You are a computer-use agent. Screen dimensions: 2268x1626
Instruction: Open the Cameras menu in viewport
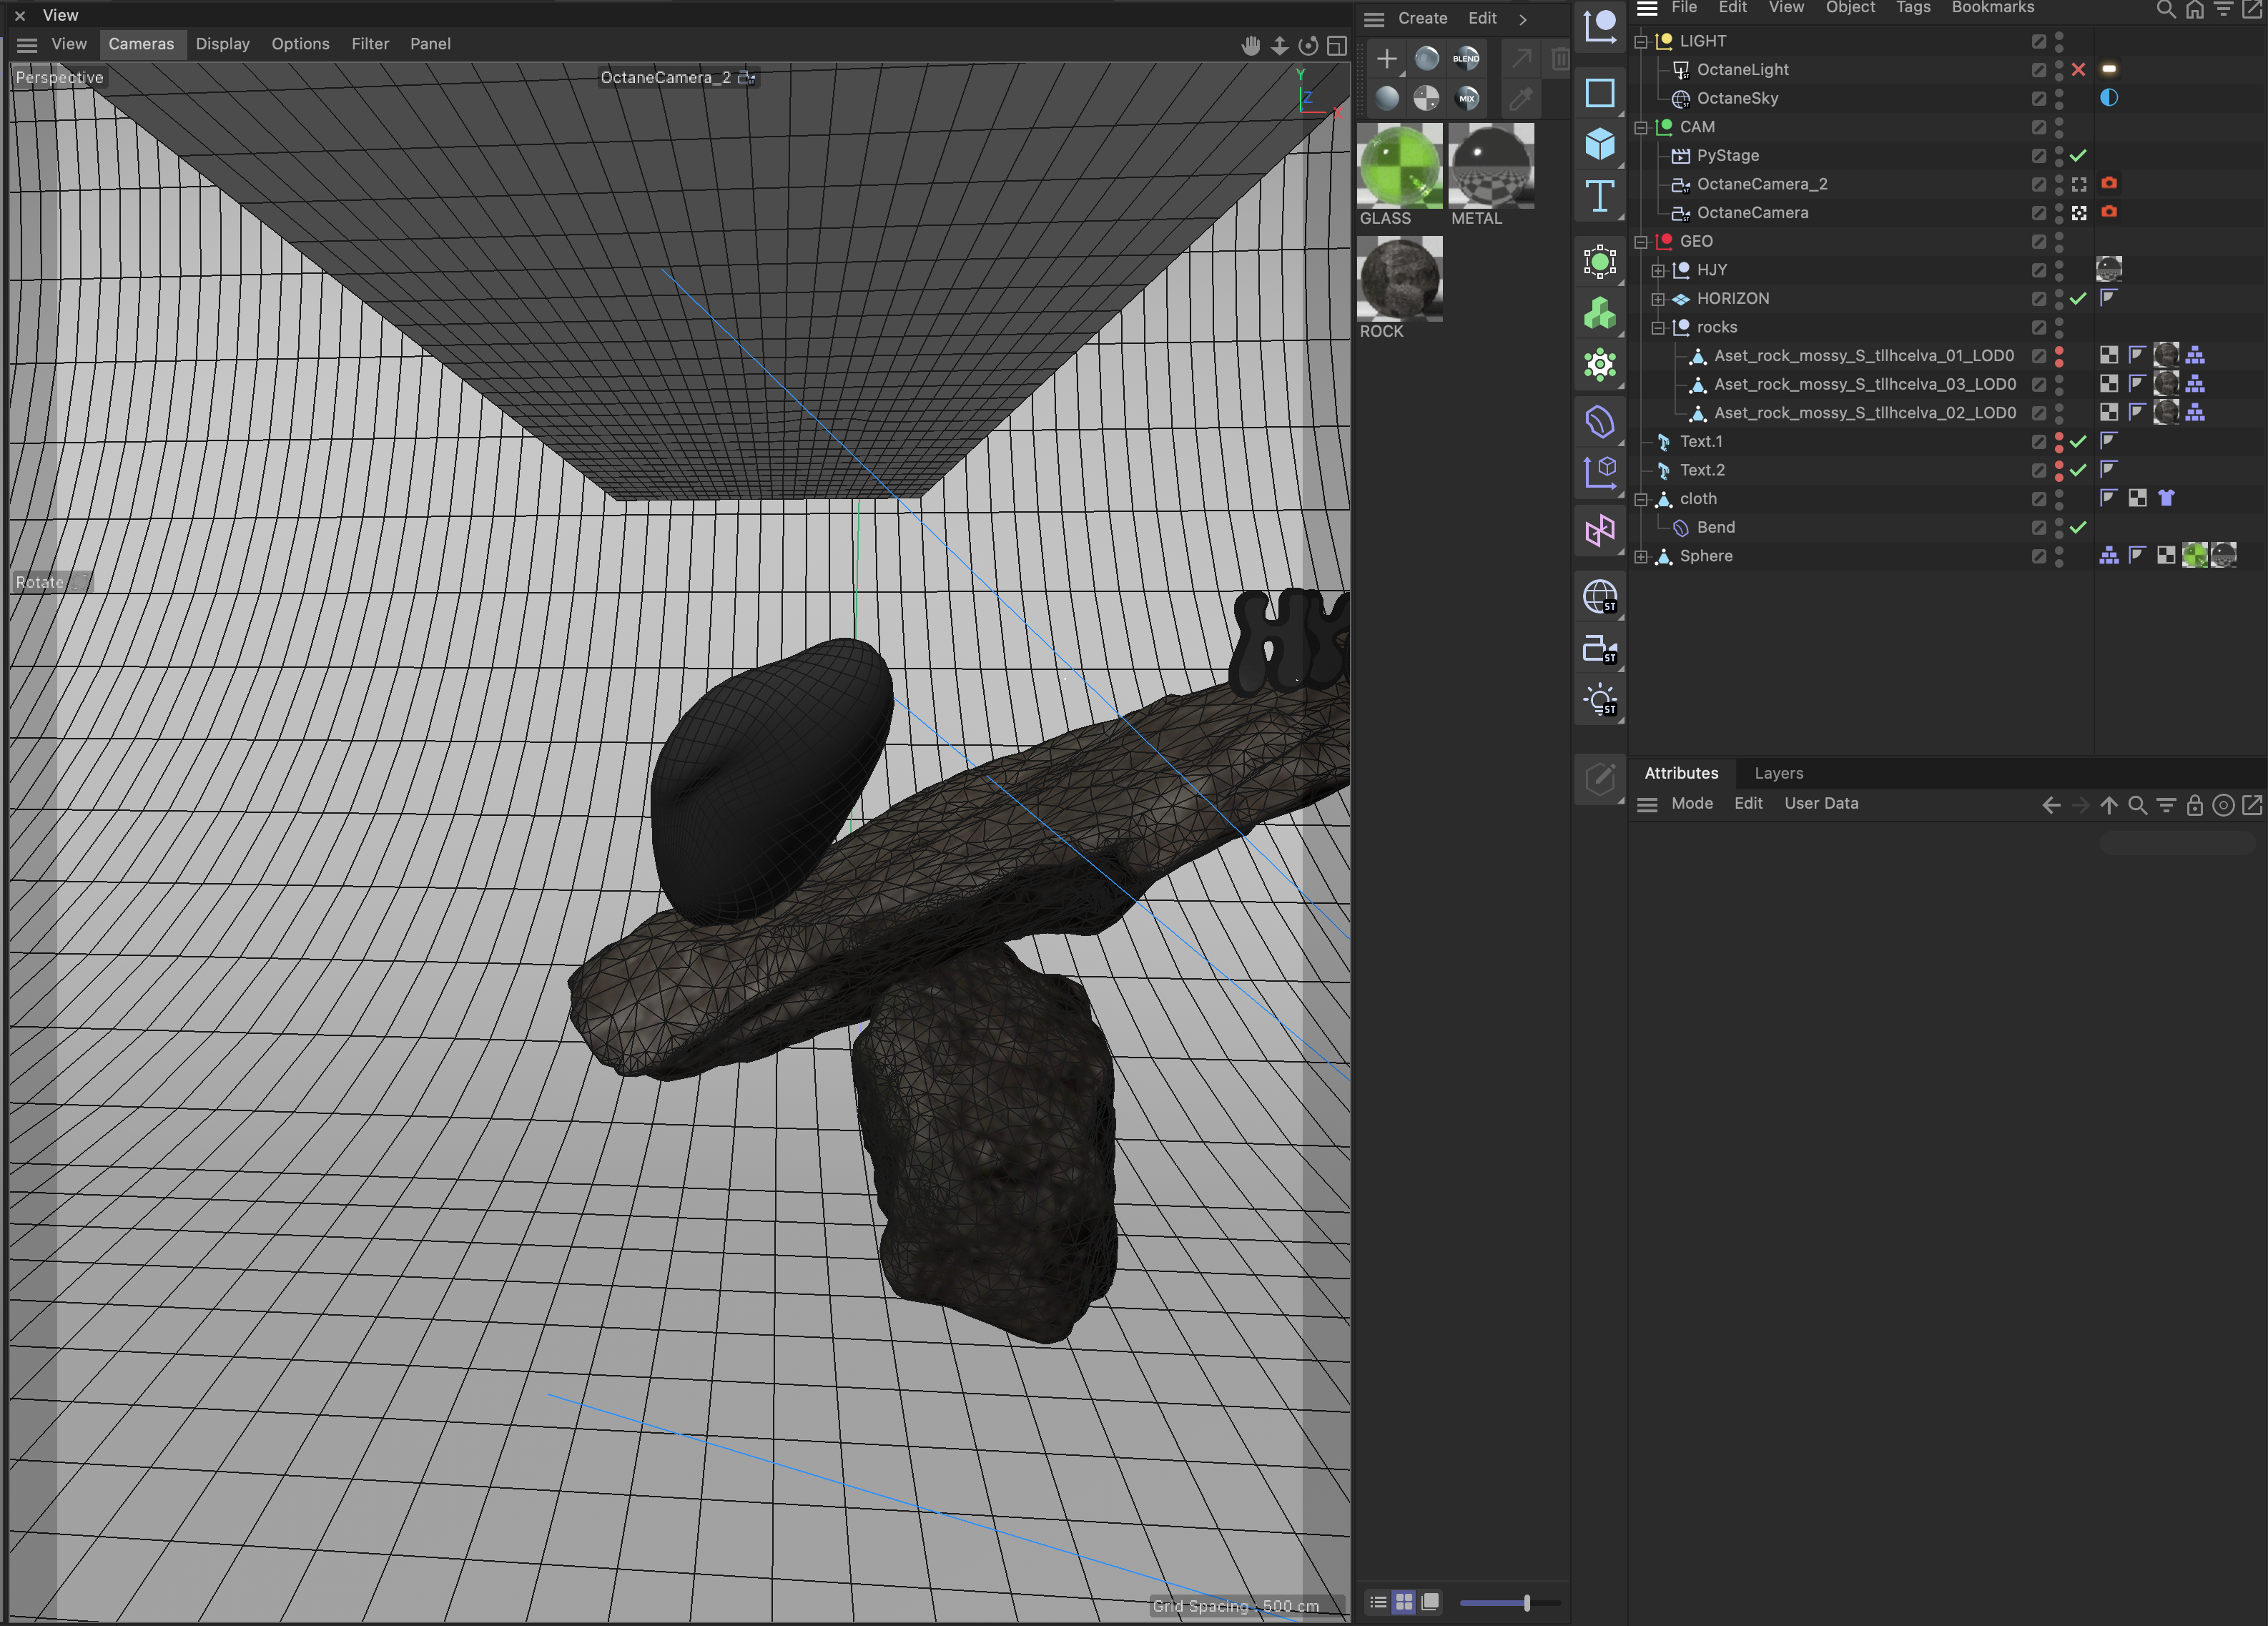pos(141,44)
